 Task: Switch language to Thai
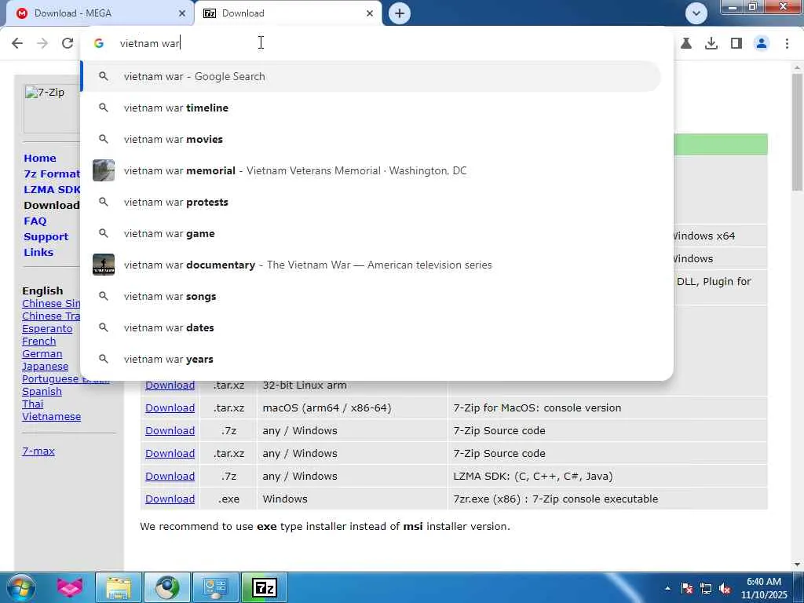[32, 404]
